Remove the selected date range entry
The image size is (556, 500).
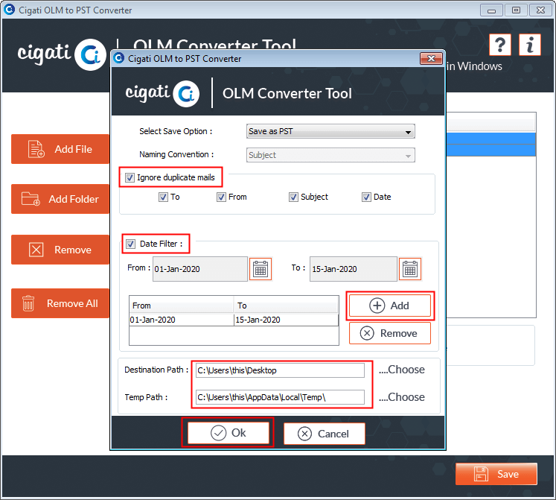[x=390, y=333]
